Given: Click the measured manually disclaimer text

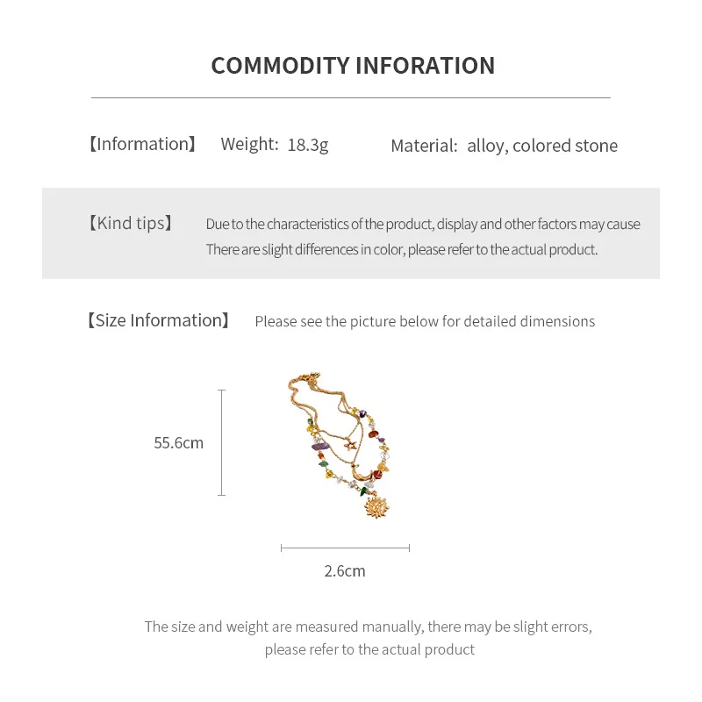Looking at the screenshot, I should (369, 638).
